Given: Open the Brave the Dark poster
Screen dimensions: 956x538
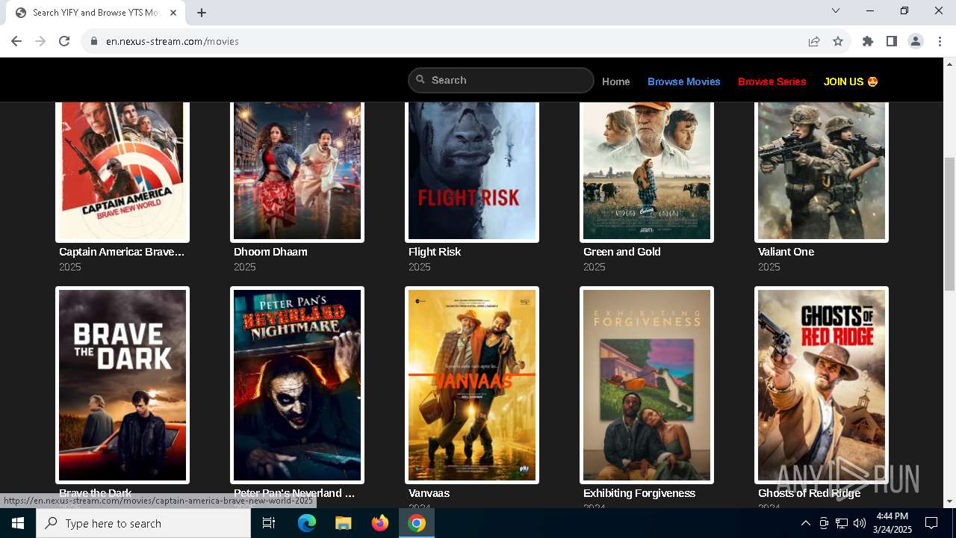Looking at the screenshot, I should coord(122,385).
